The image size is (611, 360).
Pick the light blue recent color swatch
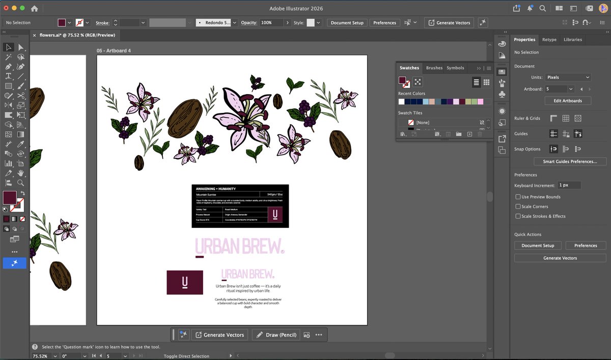pyautogui.click(x=426, y=102)
